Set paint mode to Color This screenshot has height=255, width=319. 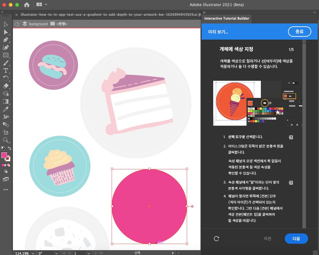click(x=3, y=165)
